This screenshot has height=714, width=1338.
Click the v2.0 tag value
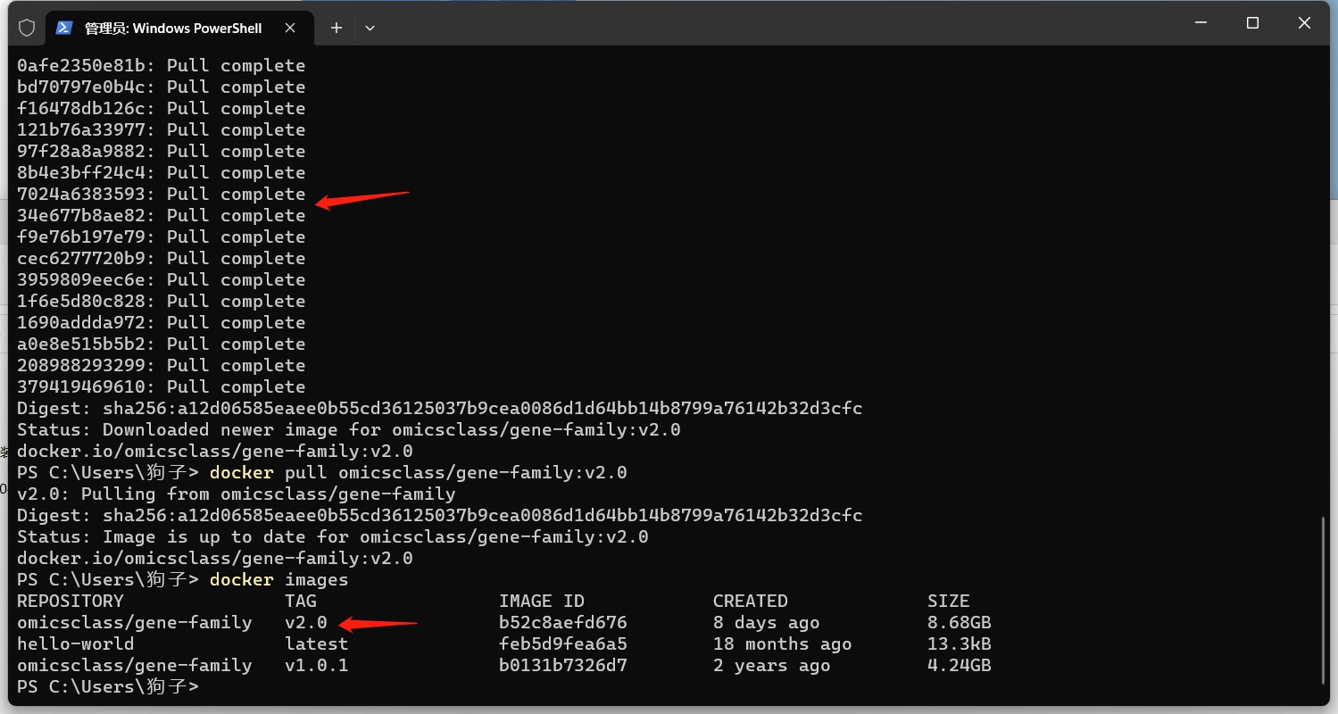306,623
